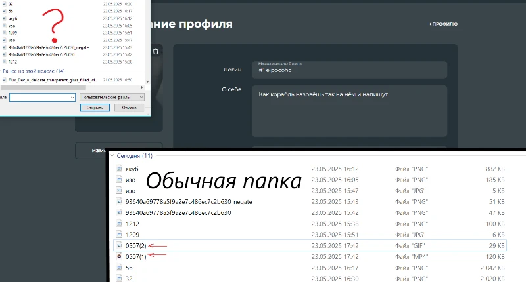Click the 1209 file icon in the folder list
526x282 pixels.
[119, 235]
